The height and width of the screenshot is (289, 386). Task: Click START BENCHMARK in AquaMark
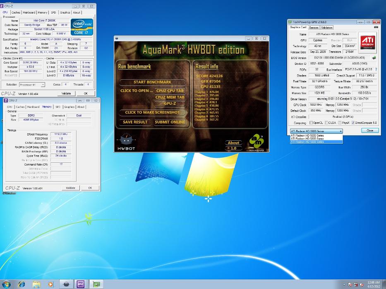[x=152, y=82]
